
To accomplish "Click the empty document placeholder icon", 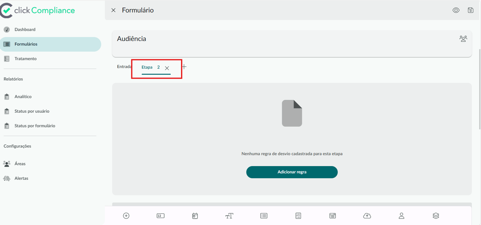I will (292, 113).
